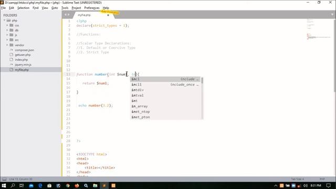Expand the vendor folder

(x=7, y=45)
